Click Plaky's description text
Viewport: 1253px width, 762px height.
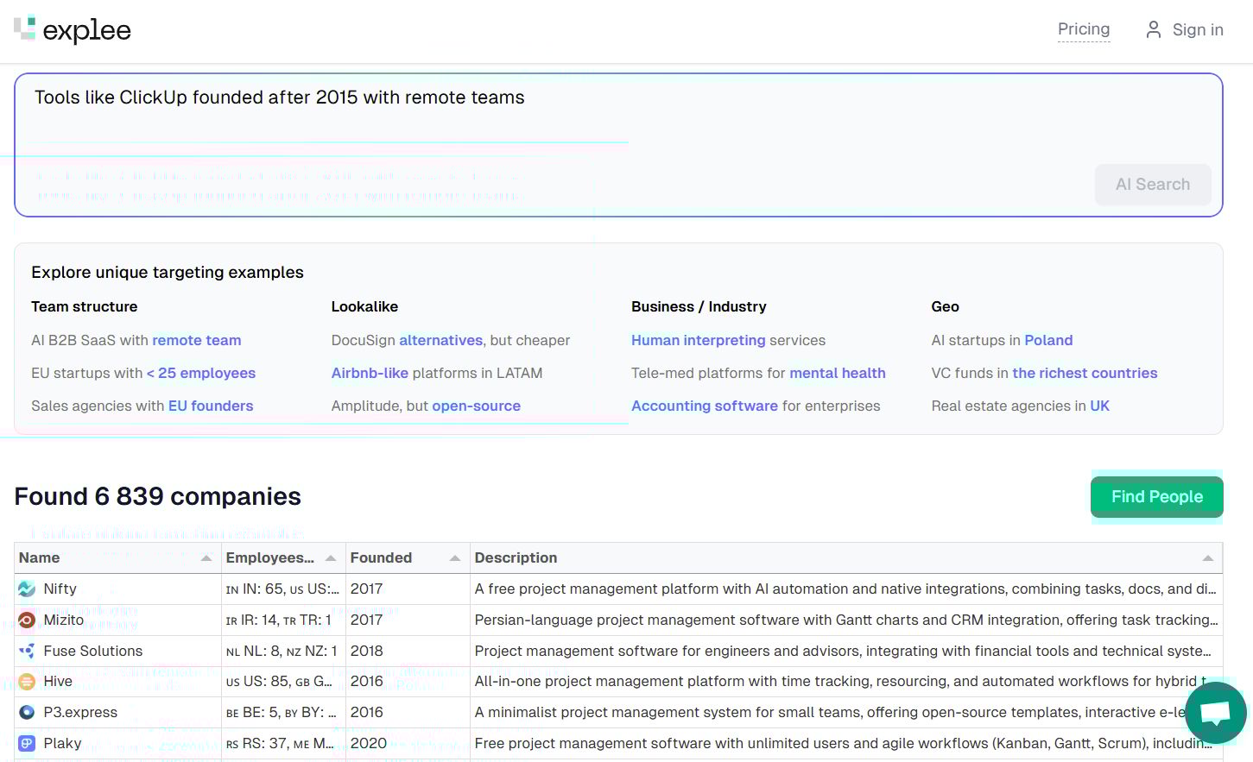[843, 743]
